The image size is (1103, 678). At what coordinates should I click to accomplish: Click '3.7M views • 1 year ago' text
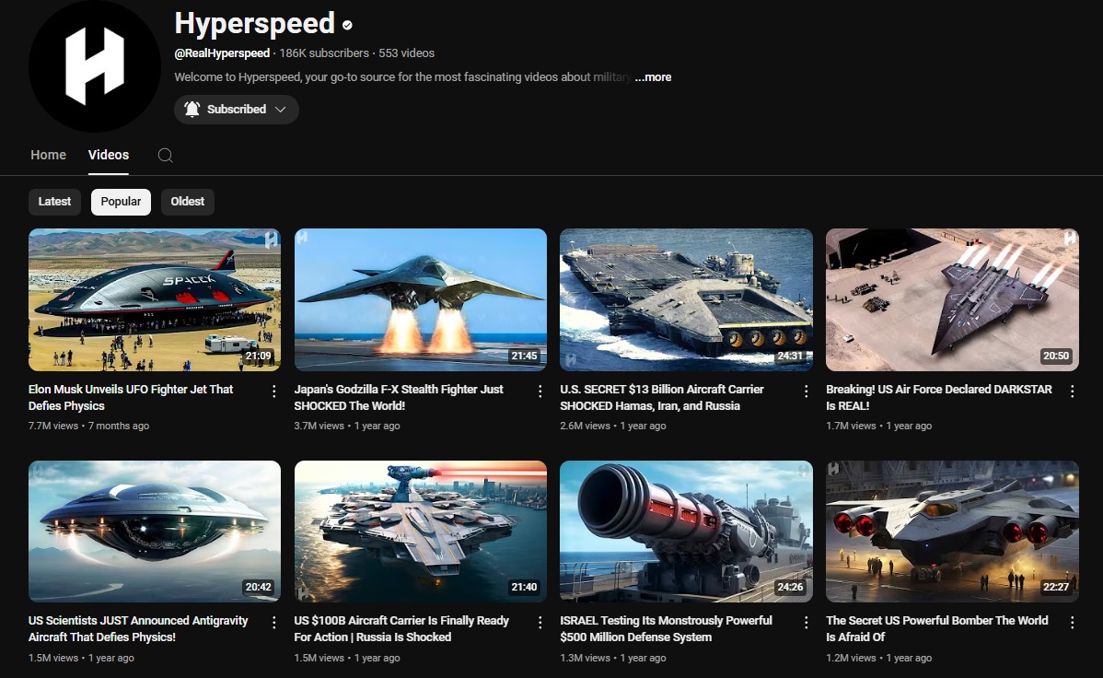[x=347, y=426]
